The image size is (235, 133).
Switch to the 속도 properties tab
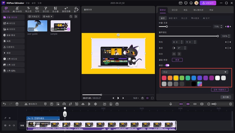(186, 10)
